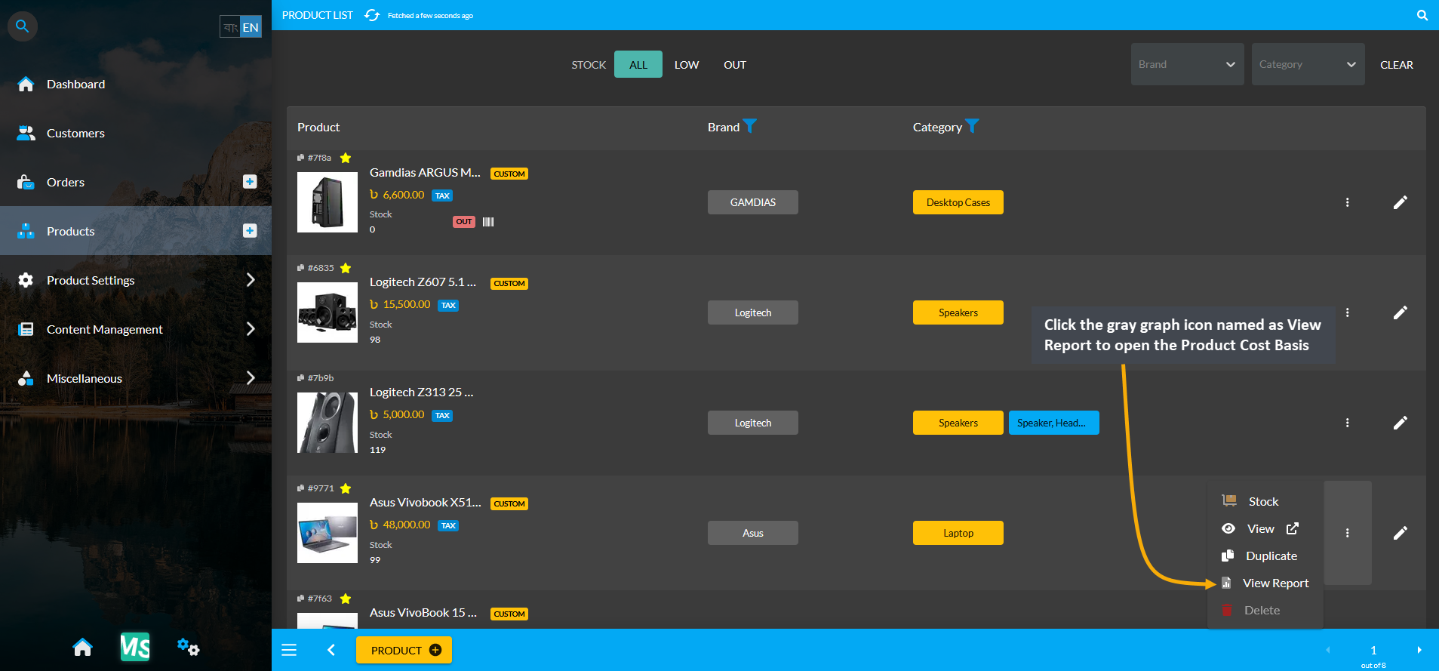Edit the Logitech Z313 product

pos(1400,423)
